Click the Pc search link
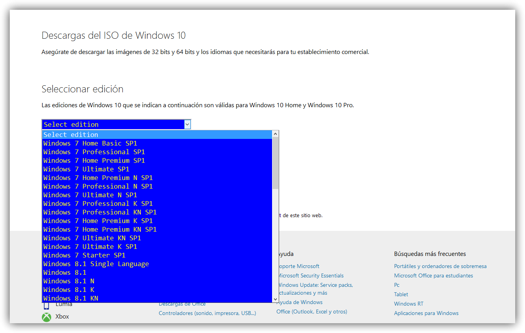 point(397,285)
